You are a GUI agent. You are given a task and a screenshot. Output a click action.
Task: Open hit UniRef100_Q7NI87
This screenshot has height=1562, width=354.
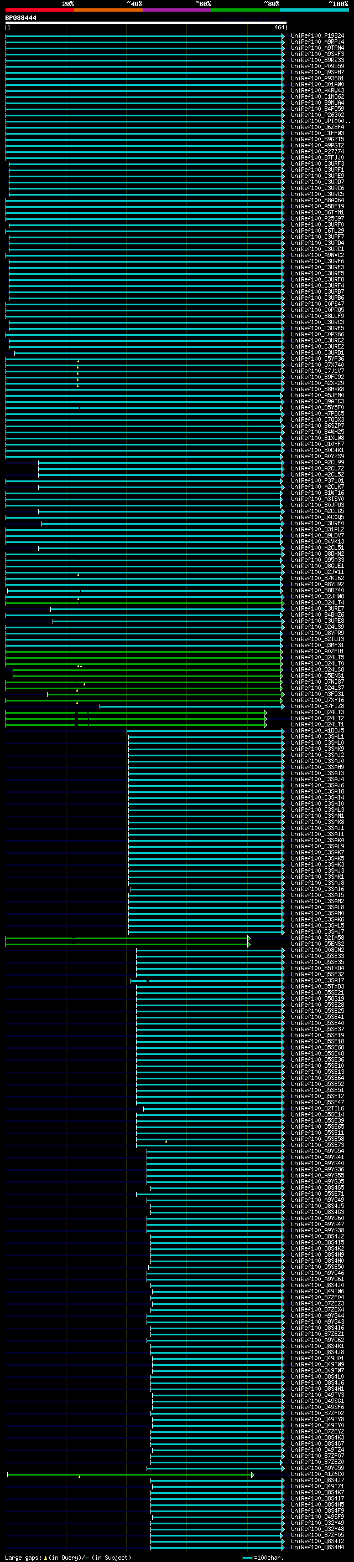coord(317,682)
